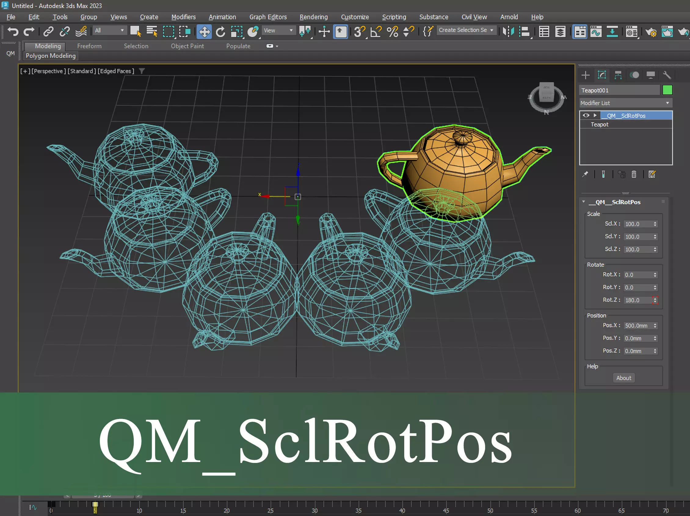The width and height of the screenshot is (690, 516).
Task: Toggle Window/Crossing selection mode
Action: pos(185,31)
